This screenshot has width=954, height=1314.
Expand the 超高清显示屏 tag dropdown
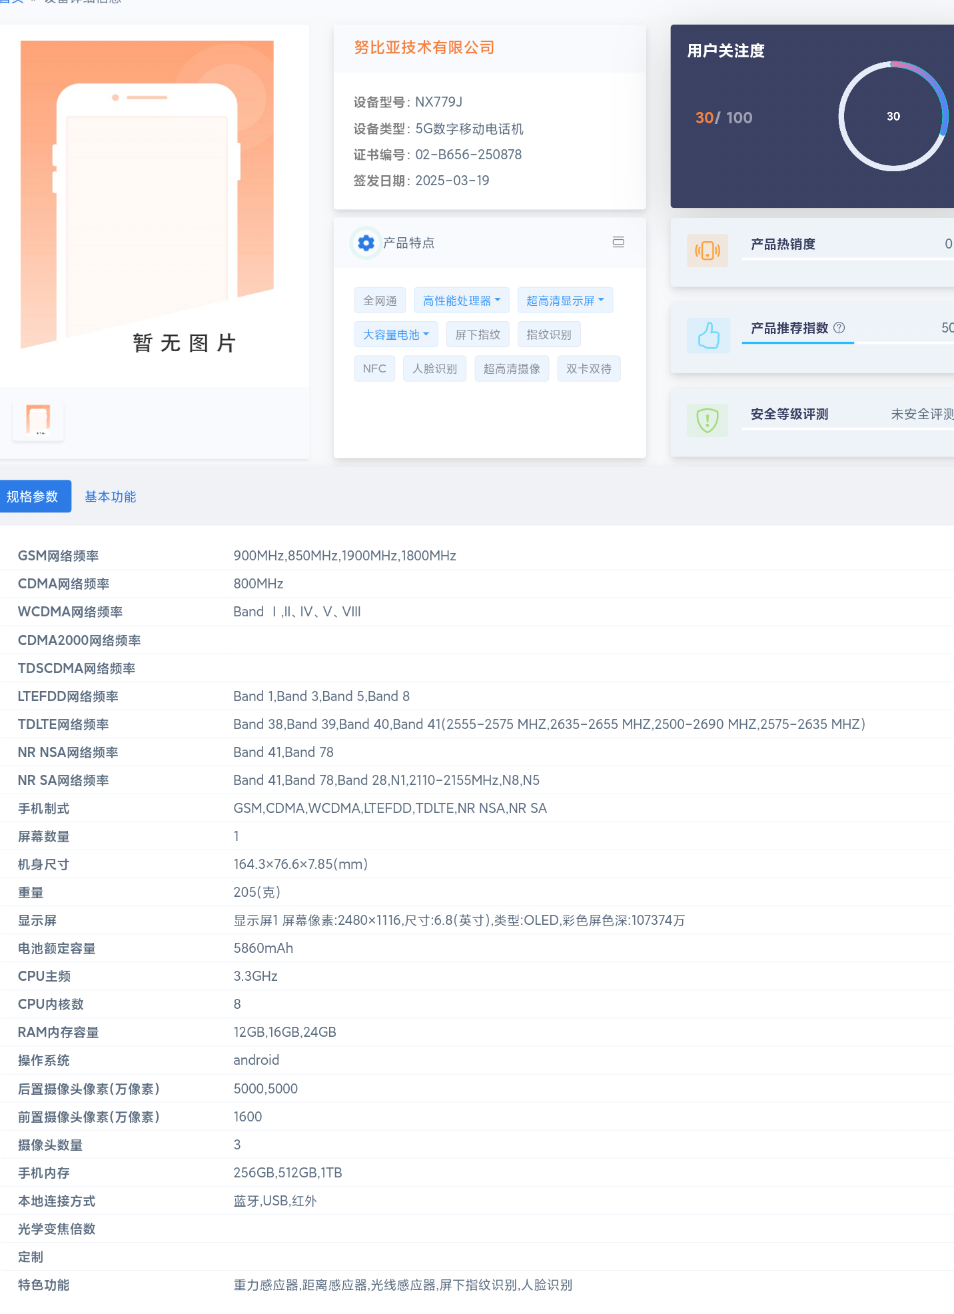[x=565, y=301]
